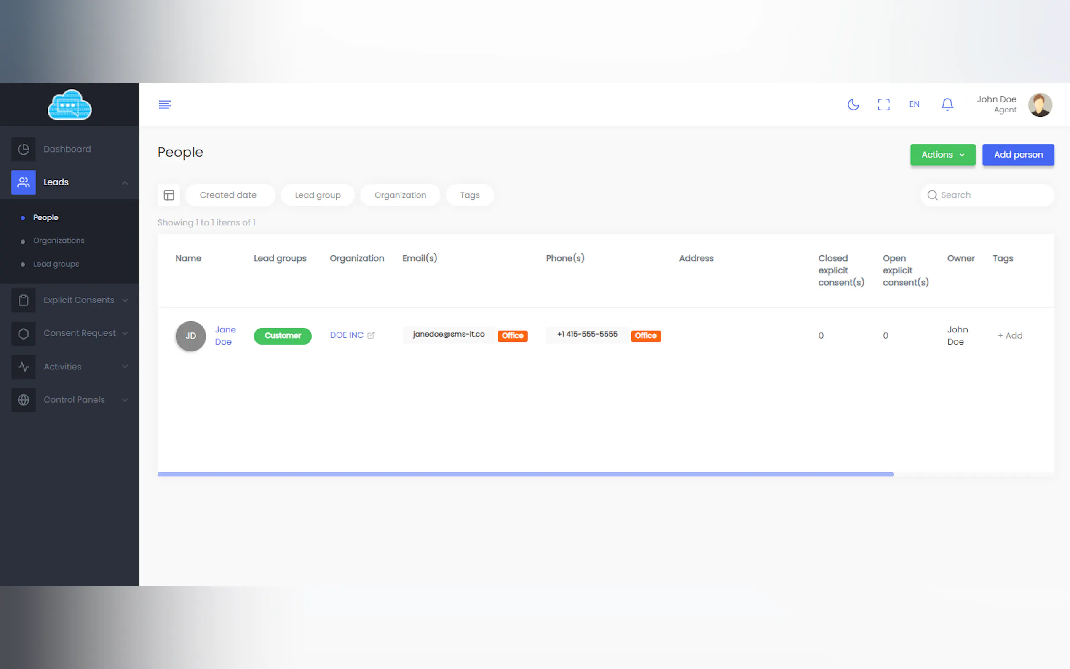Open Organizations in the sidebar

59,240
